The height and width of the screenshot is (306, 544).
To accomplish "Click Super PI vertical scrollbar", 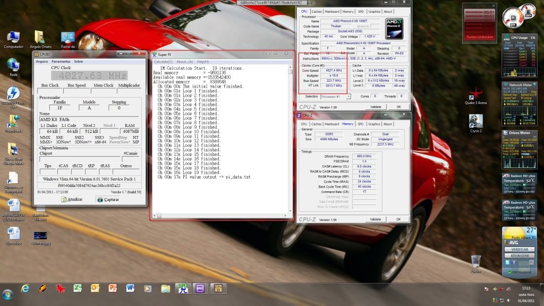I will pyautogui.click(x=291, y=139).
